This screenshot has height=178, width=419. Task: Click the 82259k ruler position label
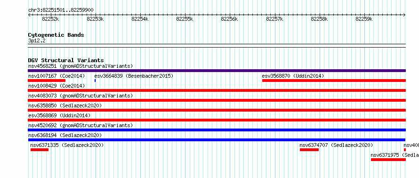(x=364, y=19)
